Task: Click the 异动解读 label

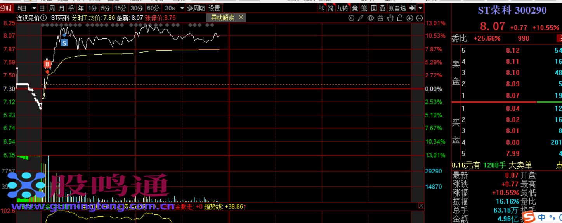Action: (222, 17)
